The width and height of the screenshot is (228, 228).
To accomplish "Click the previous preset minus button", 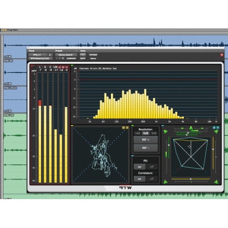I will coord(57,58).
